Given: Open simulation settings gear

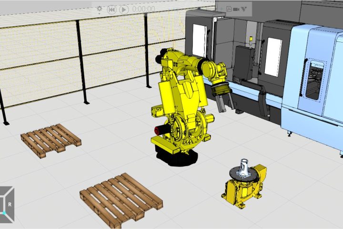Looking at the screenshot, I should point(99,8).
